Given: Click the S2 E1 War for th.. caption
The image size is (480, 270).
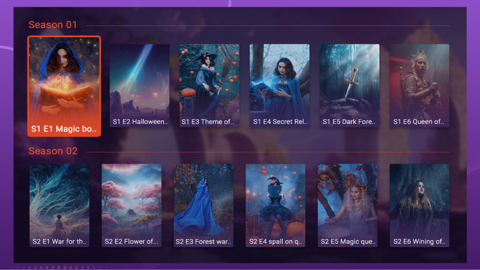Looking at the screenshot, I should pos(59,242).
